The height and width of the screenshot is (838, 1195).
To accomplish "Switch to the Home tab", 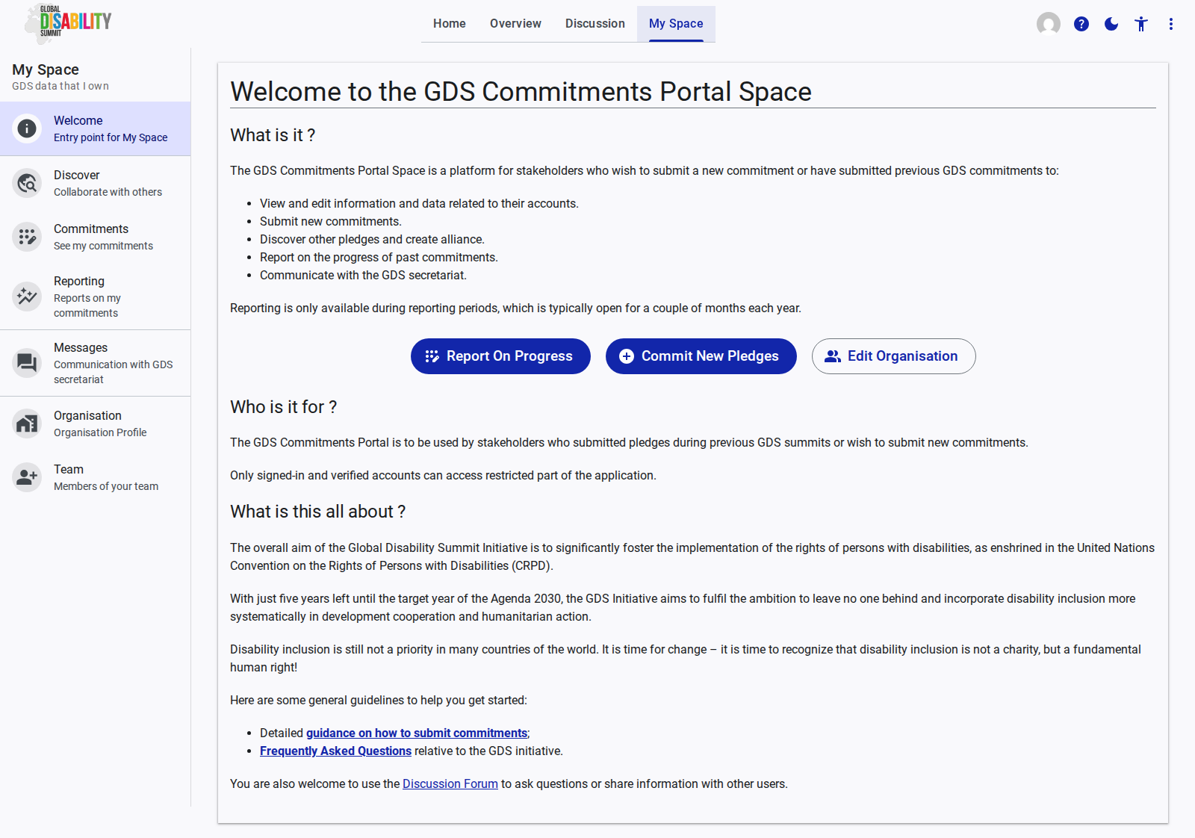I will [449, 24].
